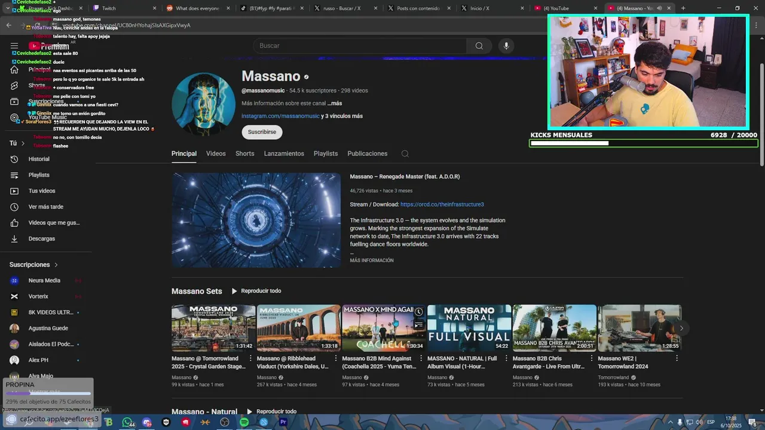Open options for NATURAL Full Album video
The width and height of the screenshot is (765, 430).
pos(506,358)
